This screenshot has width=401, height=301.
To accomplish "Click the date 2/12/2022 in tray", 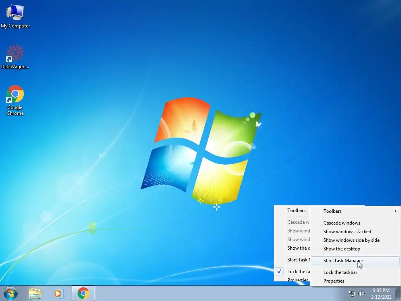I will point(381,297).
